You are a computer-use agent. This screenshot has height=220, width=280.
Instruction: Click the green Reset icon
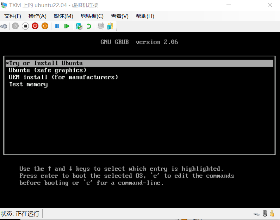click(67, 26)
